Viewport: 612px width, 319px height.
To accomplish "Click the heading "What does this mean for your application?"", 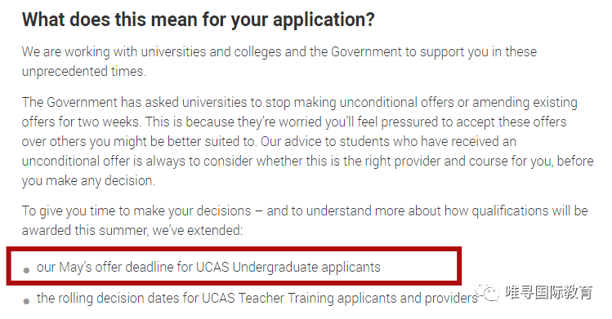I will tap(199, 20).
